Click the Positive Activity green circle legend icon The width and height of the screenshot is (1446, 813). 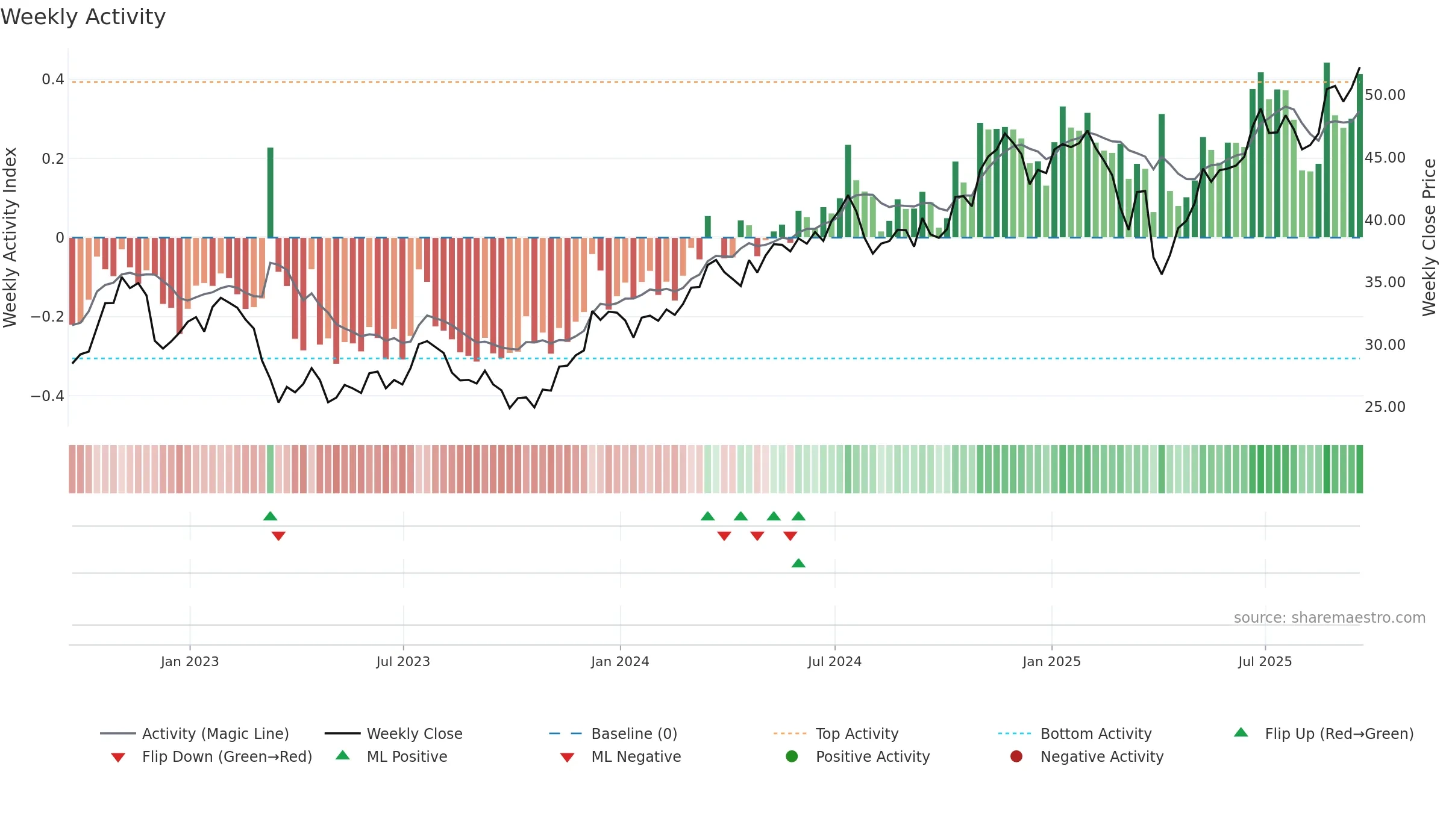(x=792, y=756)
